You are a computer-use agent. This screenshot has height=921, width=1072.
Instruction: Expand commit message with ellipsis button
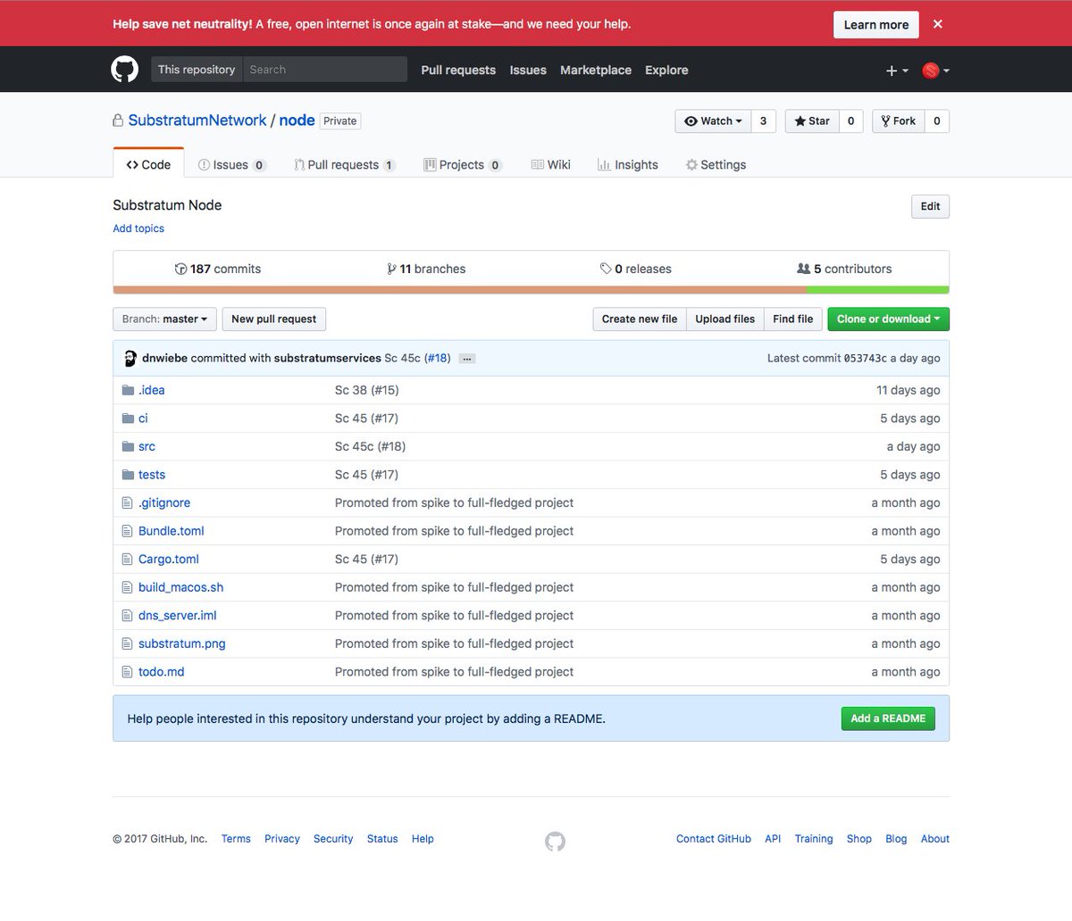[x=467, y=359]
